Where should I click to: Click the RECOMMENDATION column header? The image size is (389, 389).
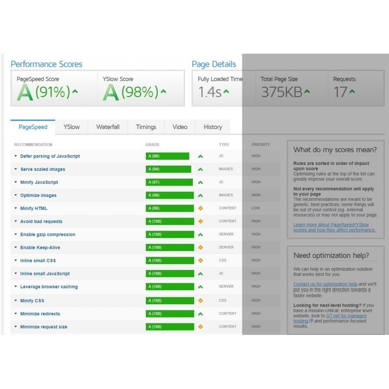33,145
